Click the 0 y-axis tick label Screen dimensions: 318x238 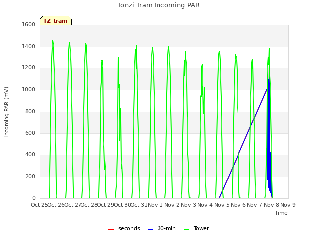click(34, 198)
